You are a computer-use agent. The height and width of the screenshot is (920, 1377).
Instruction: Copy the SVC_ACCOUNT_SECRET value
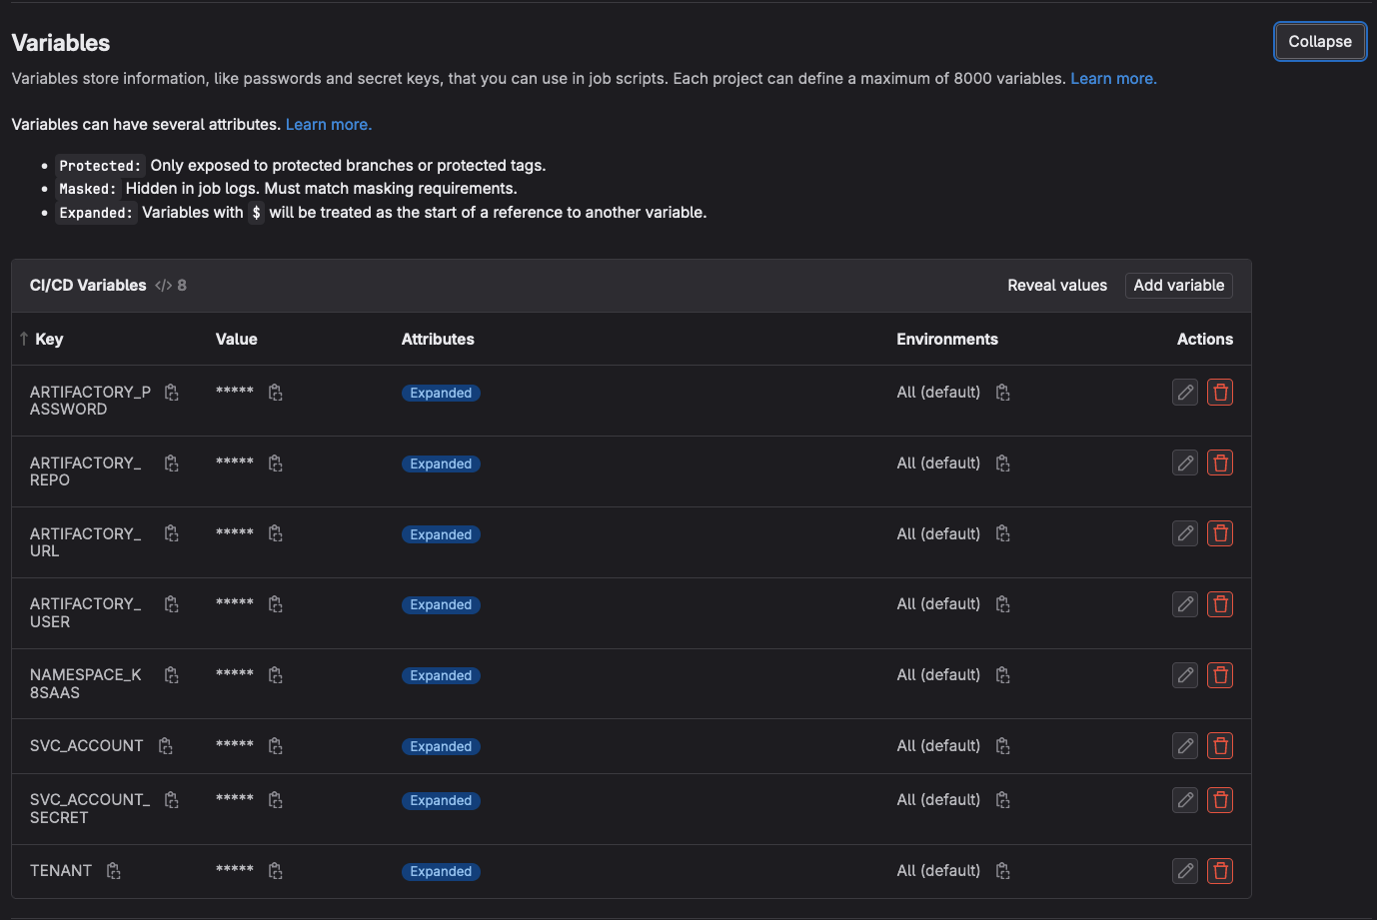pos(276,800)
